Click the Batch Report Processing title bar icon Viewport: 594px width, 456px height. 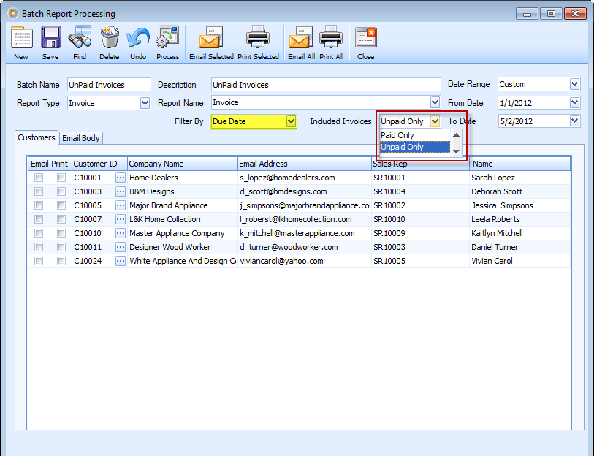[13, 14]
